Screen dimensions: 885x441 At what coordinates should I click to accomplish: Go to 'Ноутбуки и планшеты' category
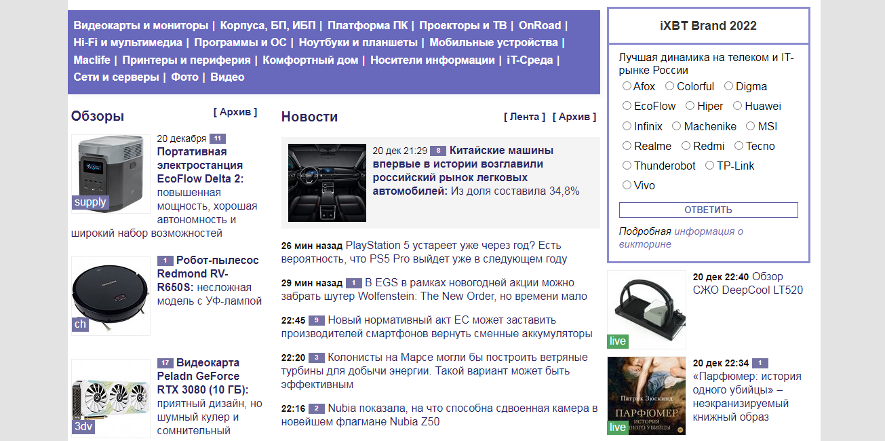359,43
